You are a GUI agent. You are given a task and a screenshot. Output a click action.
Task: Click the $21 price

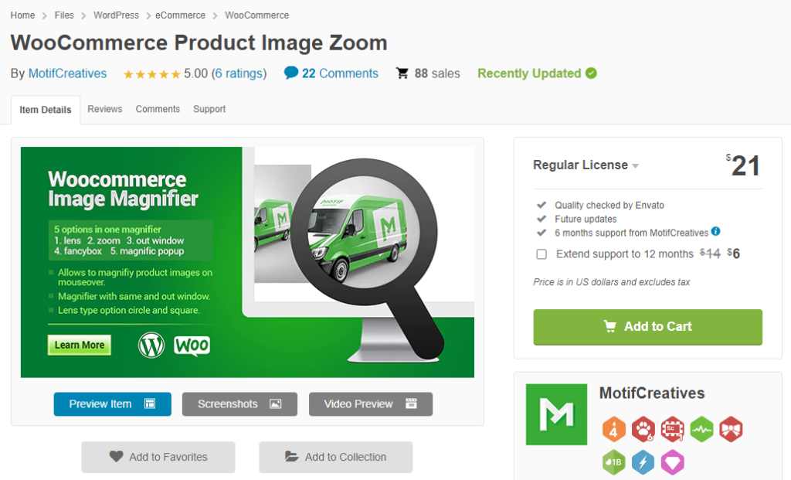click(x=743, y=165)
